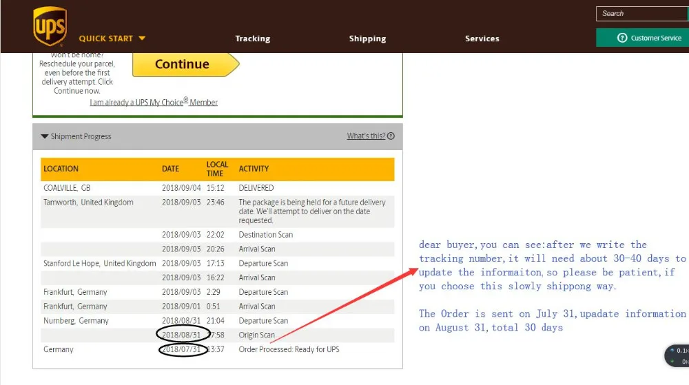Viewport: 689px width, 385px height.
Task: Select Tamworth, United Kingdom location cell
Action: coord(88,202)
